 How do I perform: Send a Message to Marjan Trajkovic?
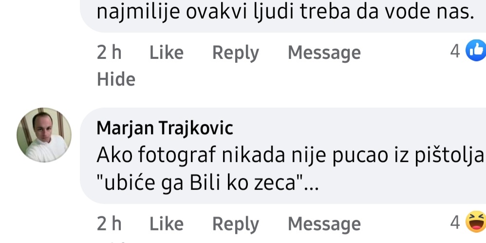tap(324, 224)
